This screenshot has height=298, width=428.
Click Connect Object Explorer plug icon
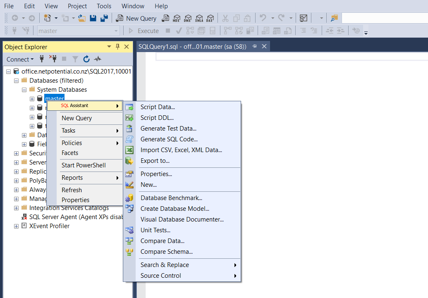pyautogui.click(x=42, y=59)
